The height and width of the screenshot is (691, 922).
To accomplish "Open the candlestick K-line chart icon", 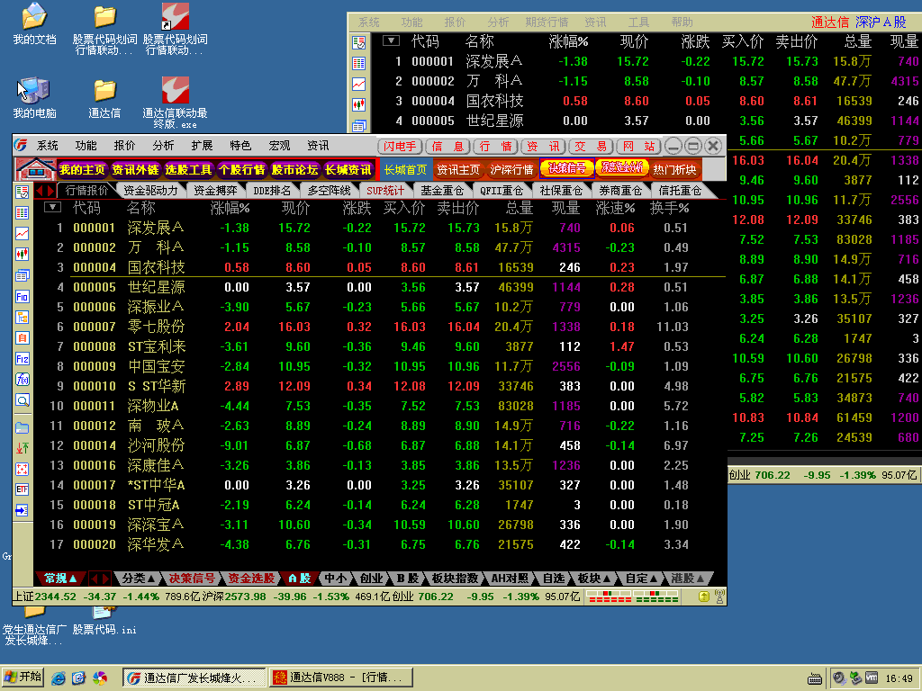I will 23,255.
